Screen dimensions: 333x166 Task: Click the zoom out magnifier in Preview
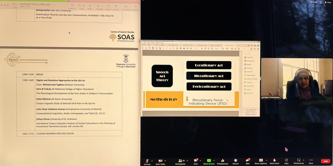pyautogui.click(x=80, y=6)
